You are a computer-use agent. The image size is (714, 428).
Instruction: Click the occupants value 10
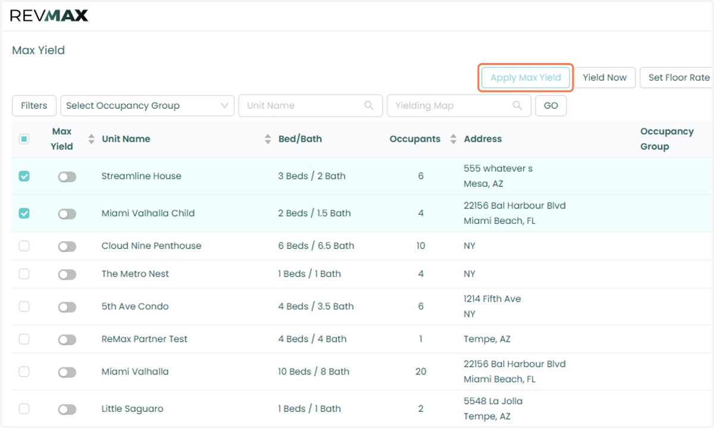[421, 246]
